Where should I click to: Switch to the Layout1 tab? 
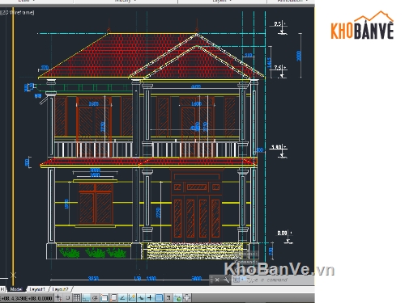37,289
